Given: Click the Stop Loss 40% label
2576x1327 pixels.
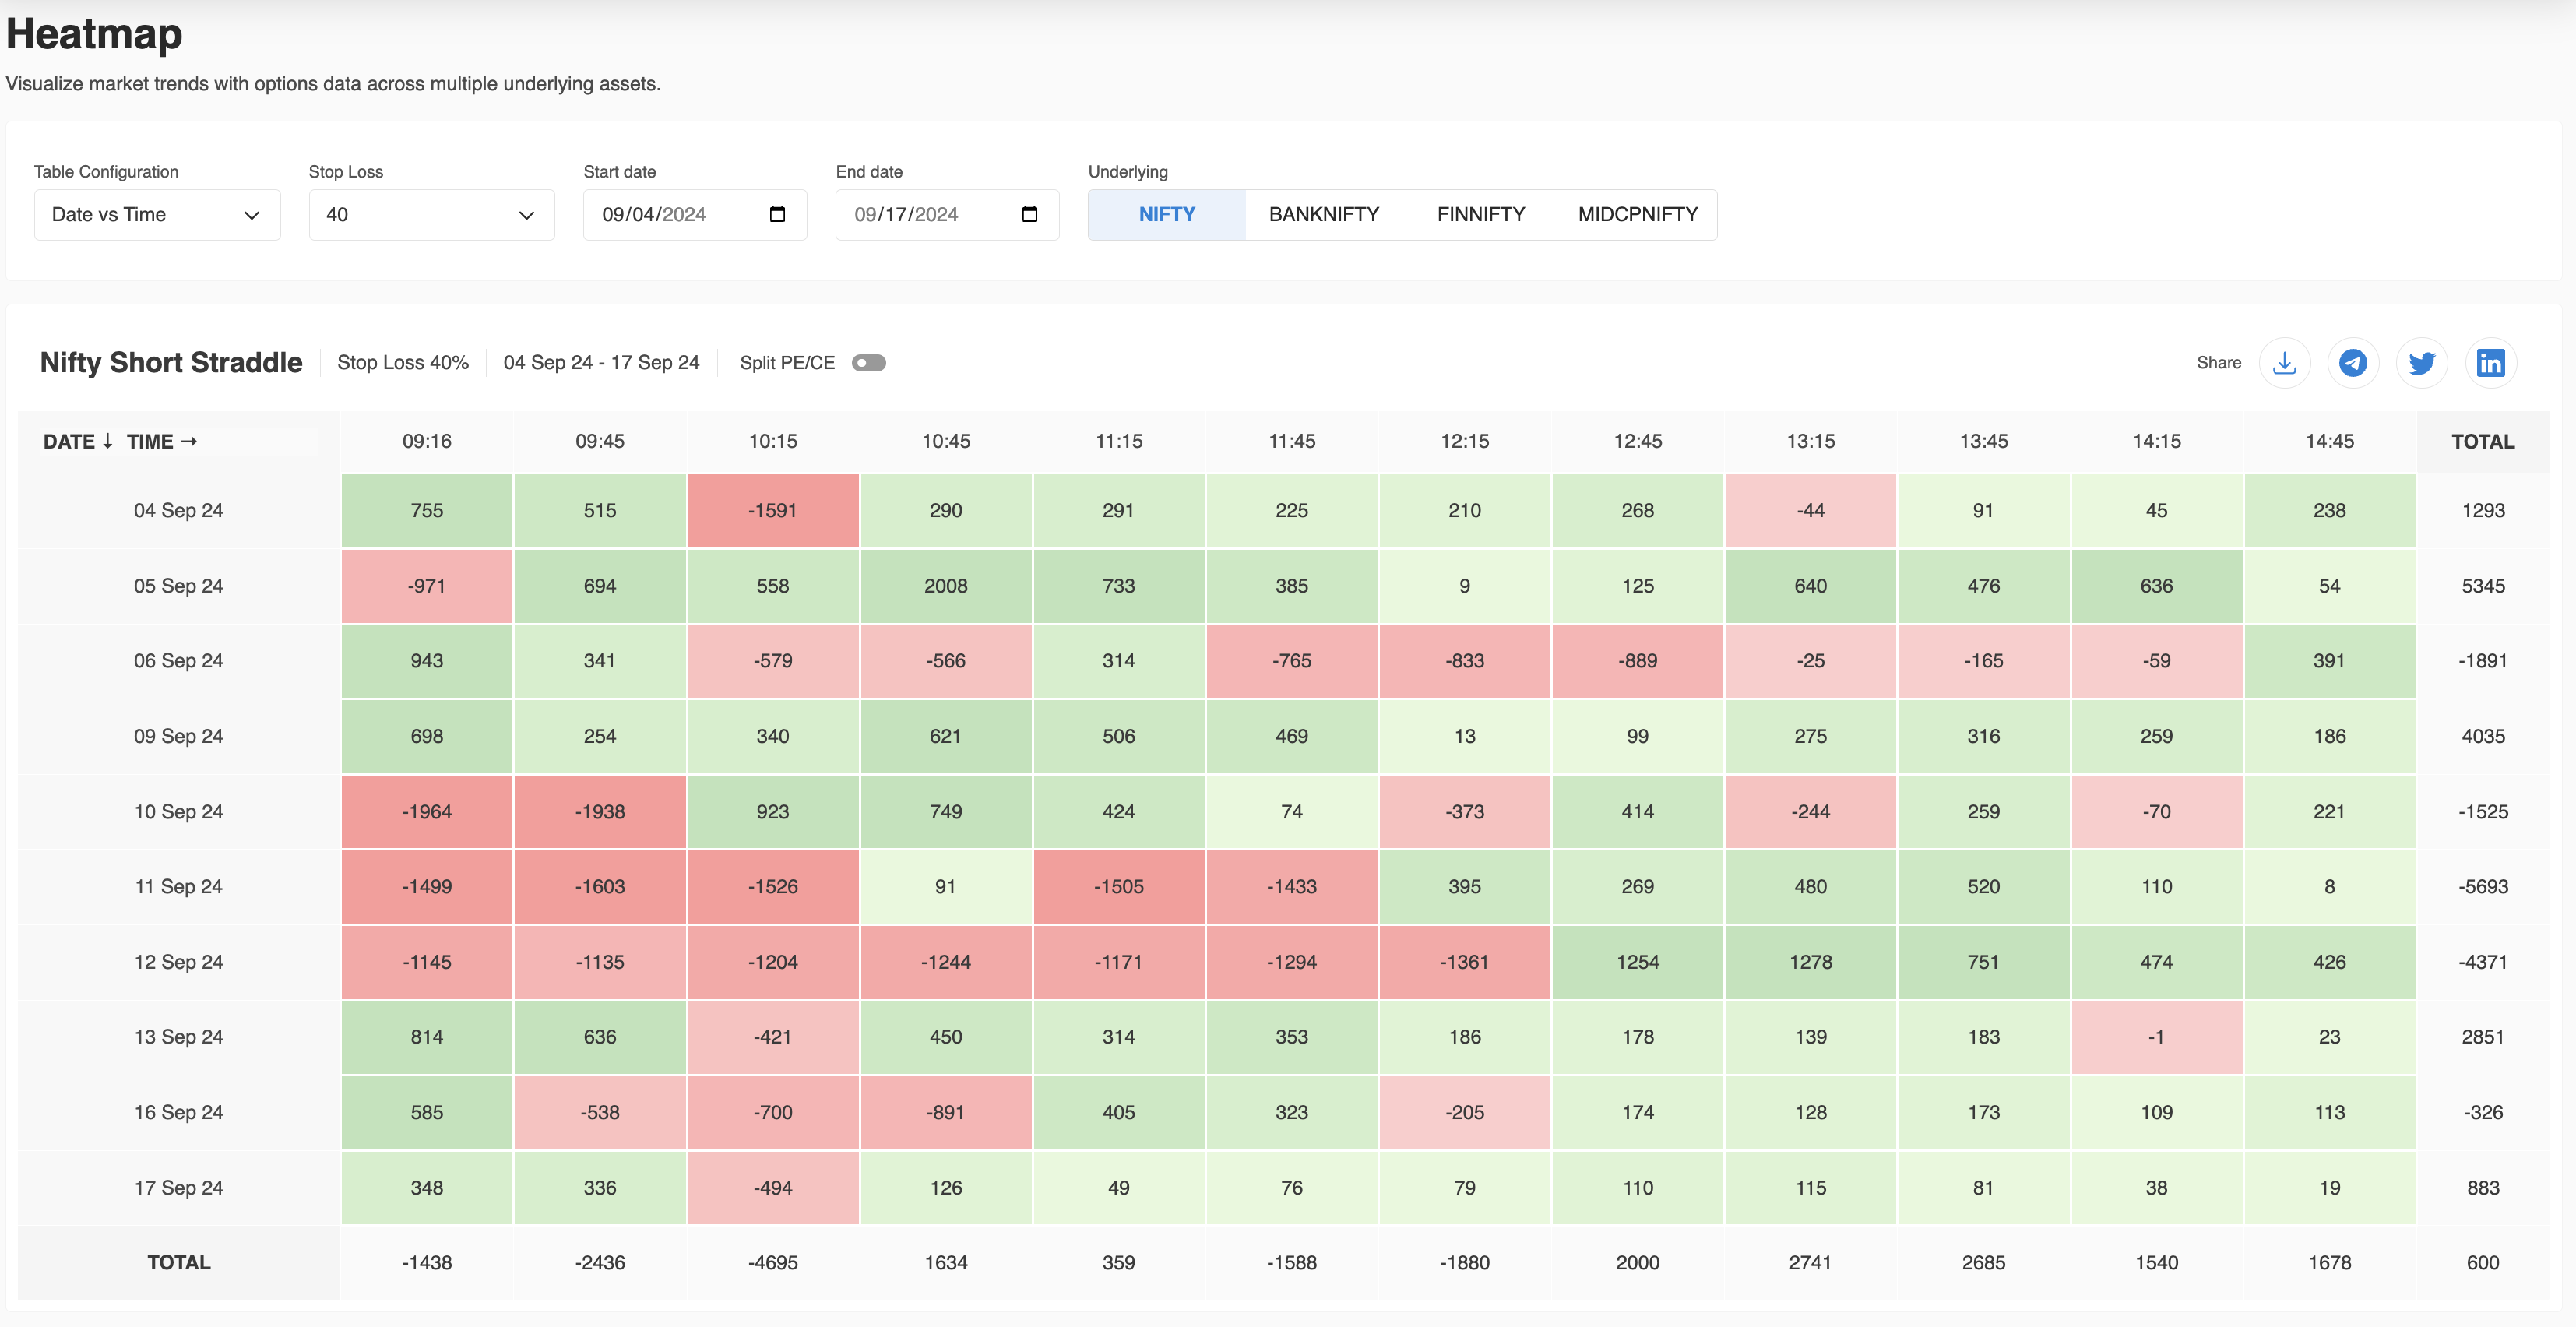Looking at the screenshot, I should coord(403,363).
